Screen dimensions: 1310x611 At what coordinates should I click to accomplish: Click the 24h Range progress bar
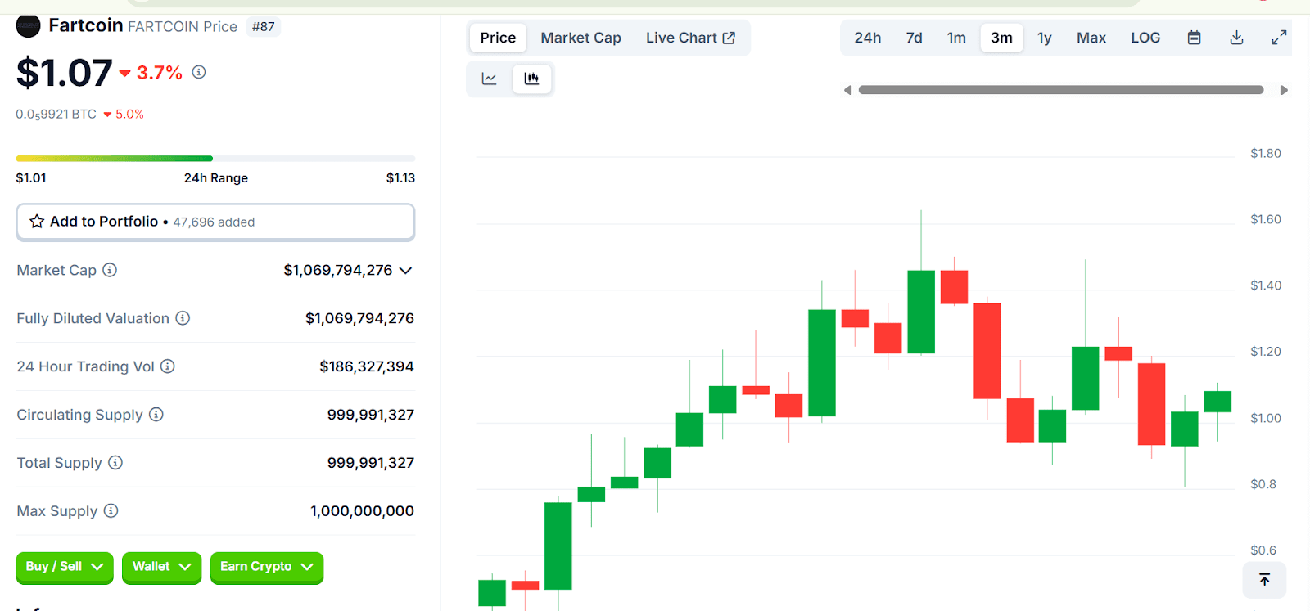[x=215, y=158]
